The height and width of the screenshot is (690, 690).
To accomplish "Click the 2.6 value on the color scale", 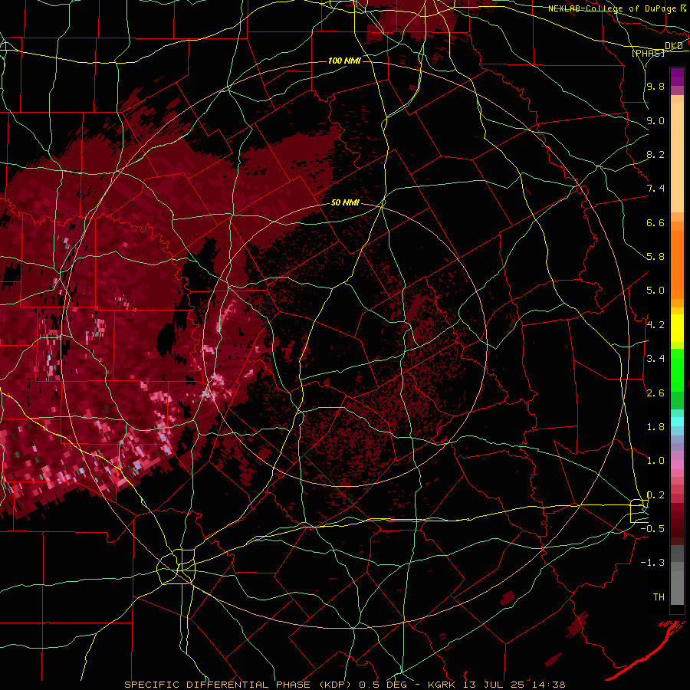I will click(655, 393).
